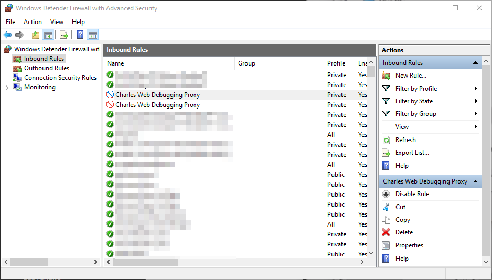The width and height of the screenshot is (492, 280).
Task: Click New Rule... in Actions pane
Action: (411, 76)
